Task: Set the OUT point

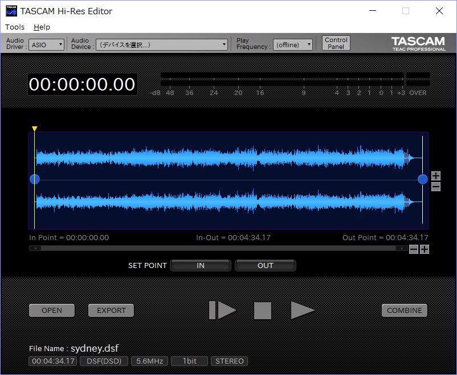Action: pos(266,266)
